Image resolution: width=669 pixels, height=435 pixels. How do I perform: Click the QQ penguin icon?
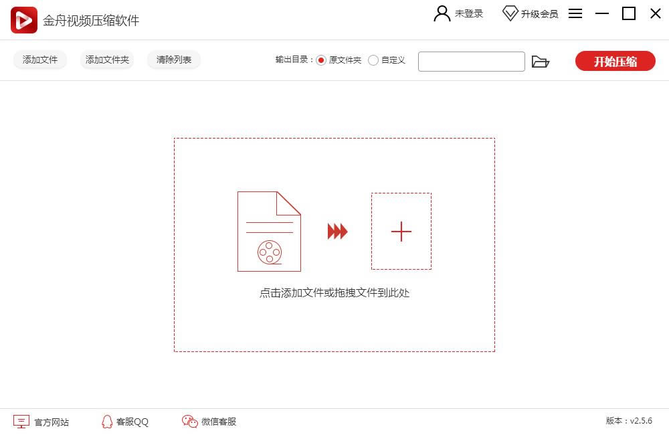pyautogui.click(x=107, y=422)
